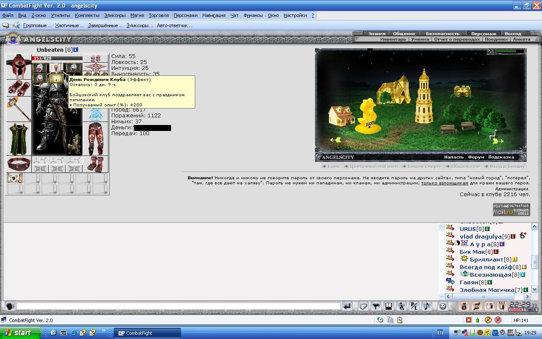Click the CombatFight taskbar button
This screenshot has height=339, width=542.
click(147, 333)
